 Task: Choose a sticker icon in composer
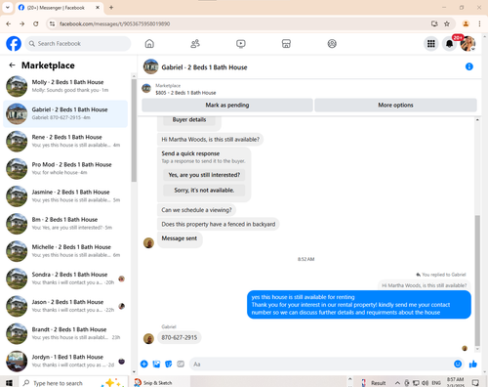pyautogui.click(x=169, y=364)
